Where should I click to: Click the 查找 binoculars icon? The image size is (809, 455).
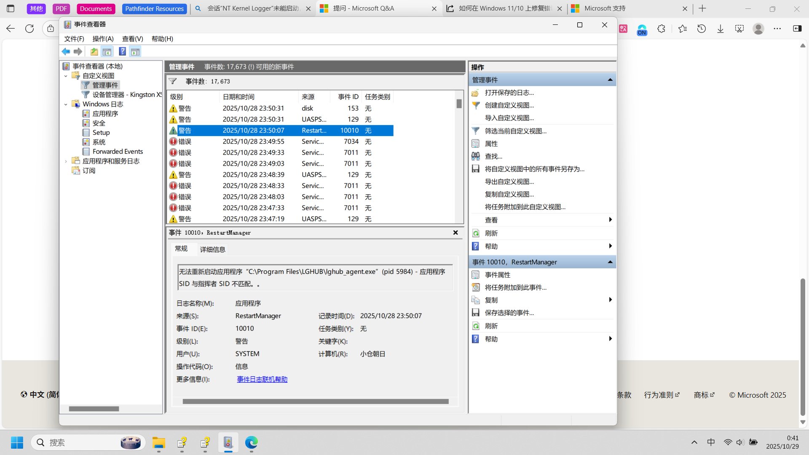[476, 156]
